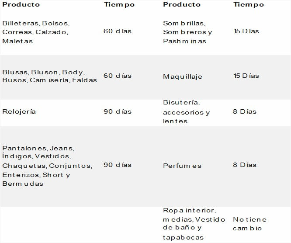Select the Pantalones, Jeans, Índigos cell

click(47, 166)
